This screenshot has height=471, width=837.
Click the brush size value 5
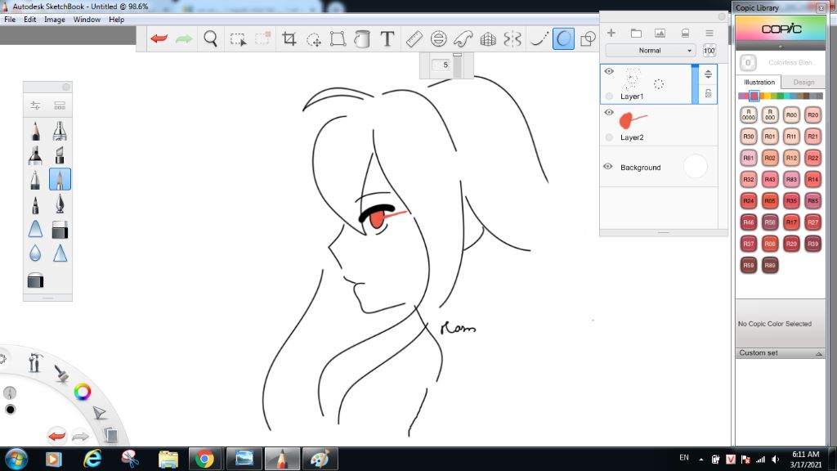442,65
